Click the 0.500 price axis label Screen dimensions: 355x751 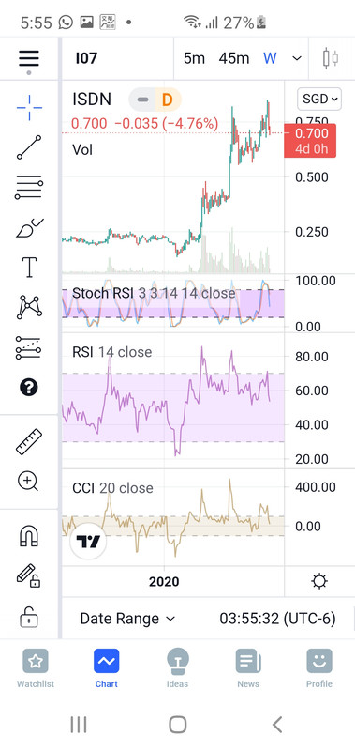click(312, 177)
